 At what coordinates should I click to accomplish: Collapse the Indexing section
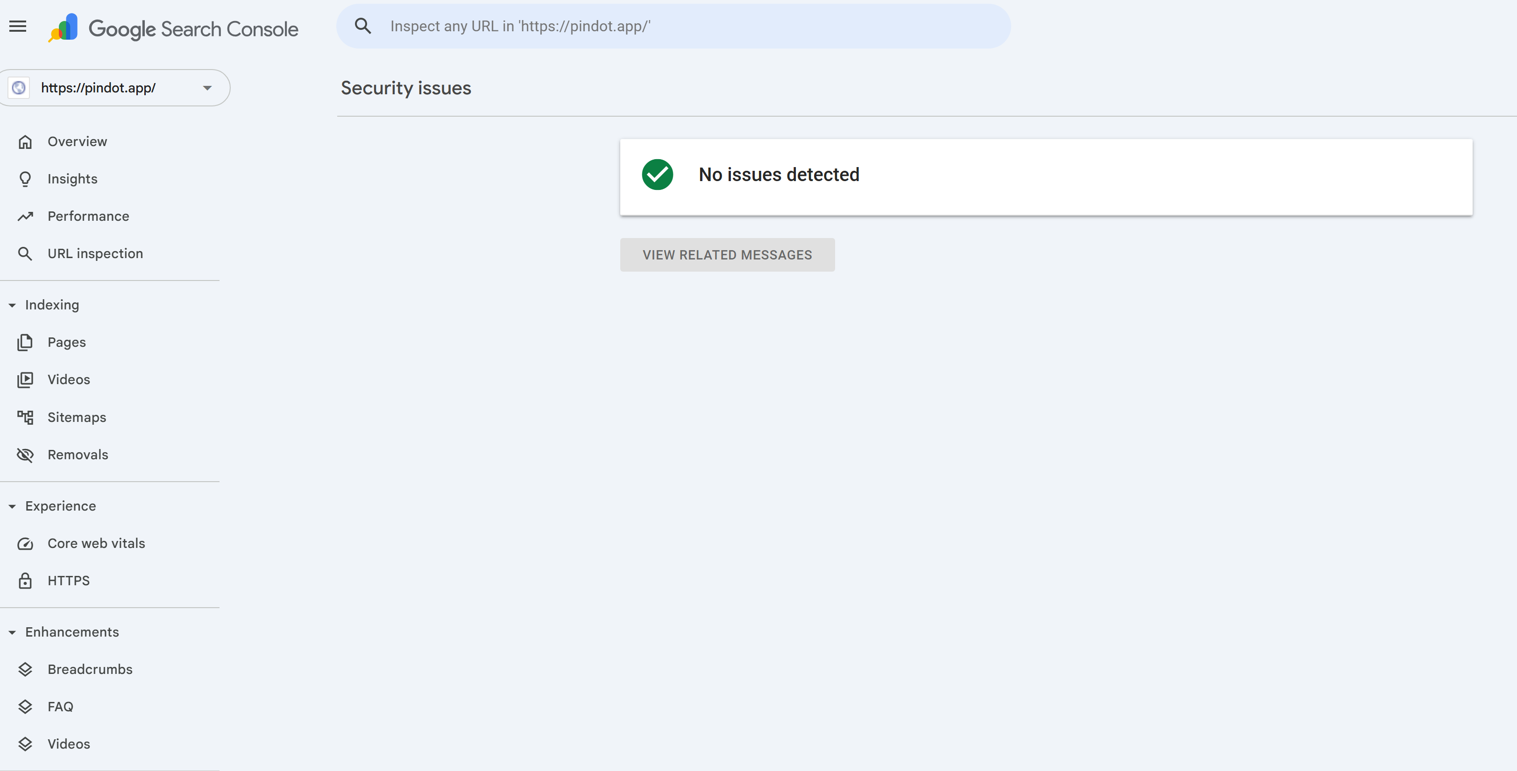(12, 305)
